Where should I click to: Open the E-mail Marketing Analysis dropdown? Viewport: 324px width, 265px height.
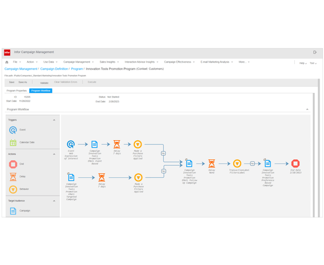click(x=217, y=62)
